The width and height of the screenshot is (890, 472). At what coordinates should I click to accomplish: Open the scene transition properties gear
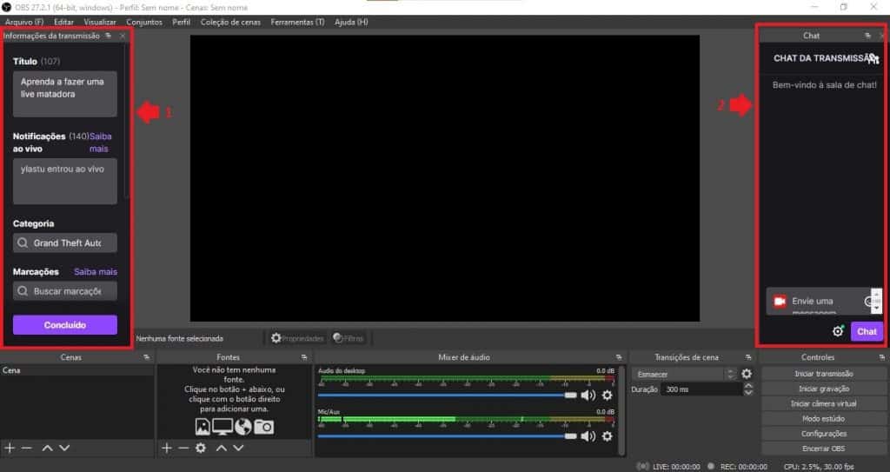click(747, 374)
